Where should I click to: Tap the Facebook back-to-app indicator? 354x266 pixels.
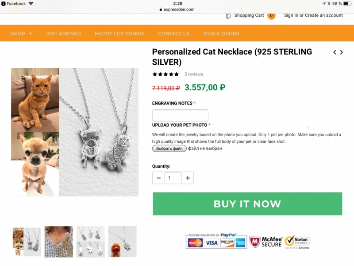click(14, 4)
